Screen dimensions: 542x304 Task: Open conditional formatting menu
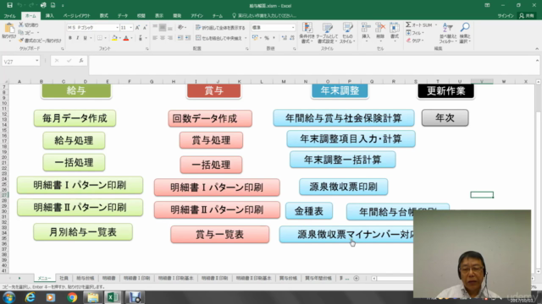pos(307,33)
